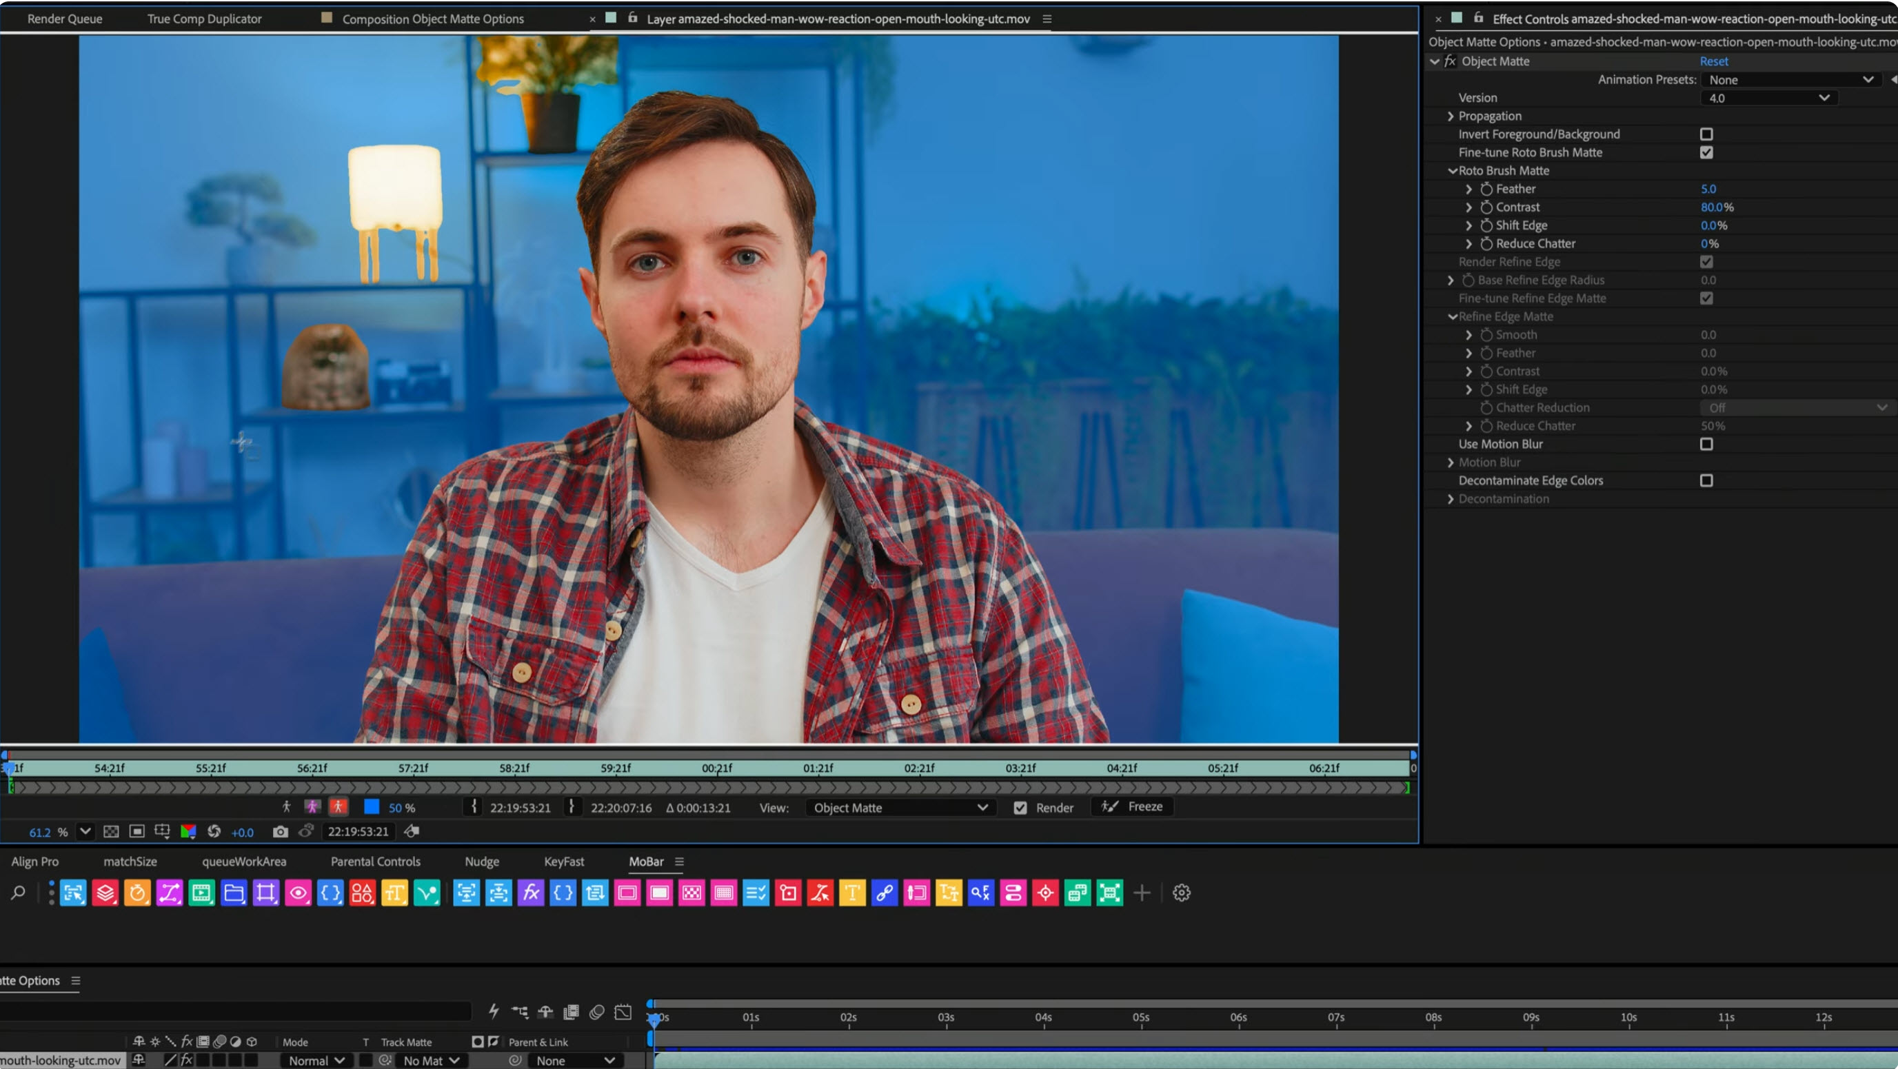
Task: Click the reset exposure icon
Action: coord(214,832)
